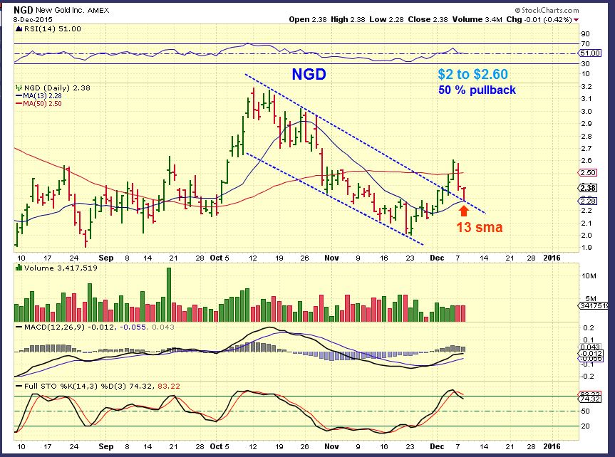The height and width of the screenshot is (457, 615).
Task: Click the 'Volume 3,417,519' legend text
Action: (61, 268)
